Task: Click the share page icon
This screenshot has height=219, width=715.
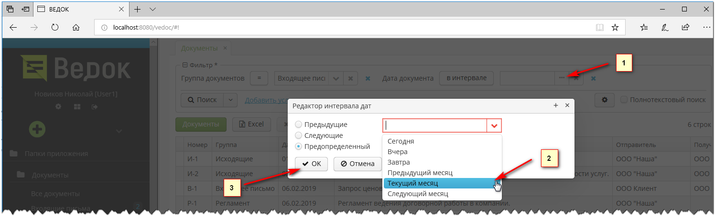Action: coord(685,28)
